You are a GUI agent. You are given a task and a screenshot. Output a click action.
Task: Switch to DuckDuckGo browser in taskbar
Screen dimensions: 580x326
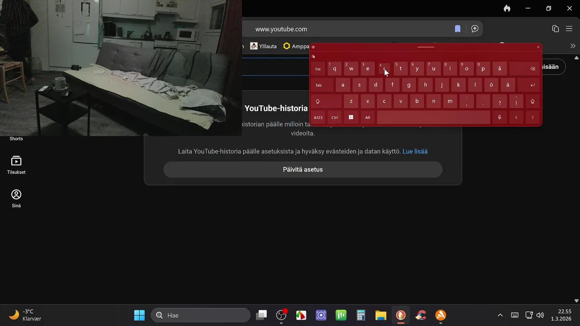point(401,315)
